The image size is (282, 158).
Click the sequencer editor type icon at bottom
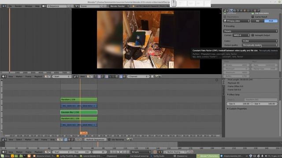(4, 140)
